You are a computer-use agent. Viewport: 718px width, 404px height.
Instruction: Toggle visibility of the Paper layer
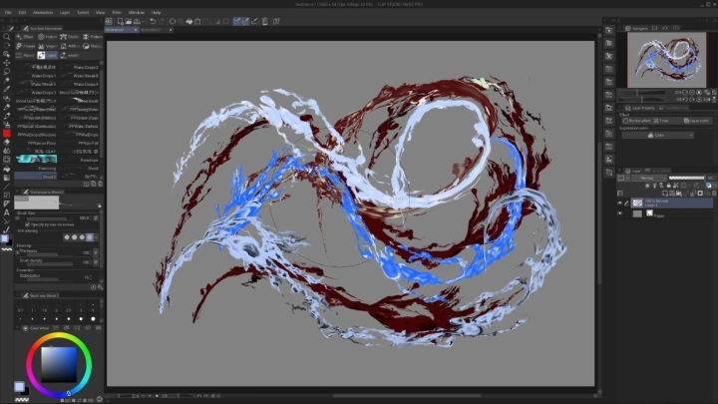click(x=620, y=213)
